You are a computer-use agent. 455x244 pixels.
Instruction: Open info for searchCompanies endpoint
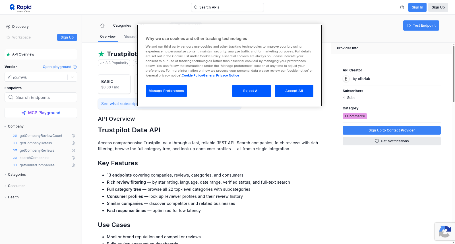point(73,158)
